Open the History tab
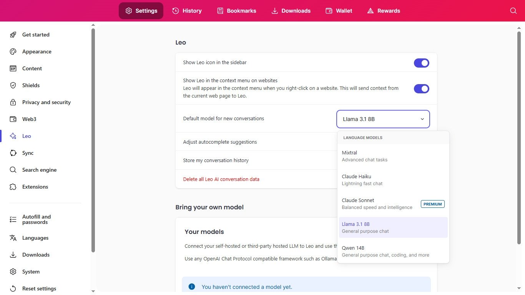 coord(187,11)
